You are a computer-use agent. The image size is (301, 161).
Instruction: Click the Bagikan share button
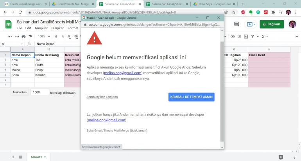[x=272, y=24]
